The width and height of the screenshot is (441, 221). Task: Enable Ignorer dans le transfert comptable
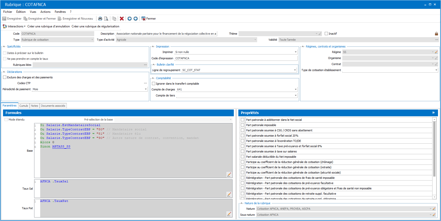point(154,84)
